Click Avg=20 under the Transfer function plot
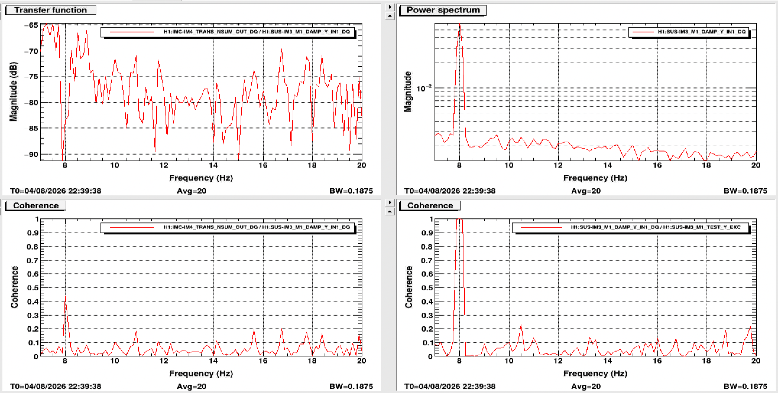Viewport: 778px width, 393px height. pos(192,191)
